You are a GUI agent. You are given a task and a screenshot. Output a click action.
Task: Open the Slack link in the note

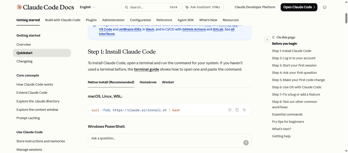(150, 29)
